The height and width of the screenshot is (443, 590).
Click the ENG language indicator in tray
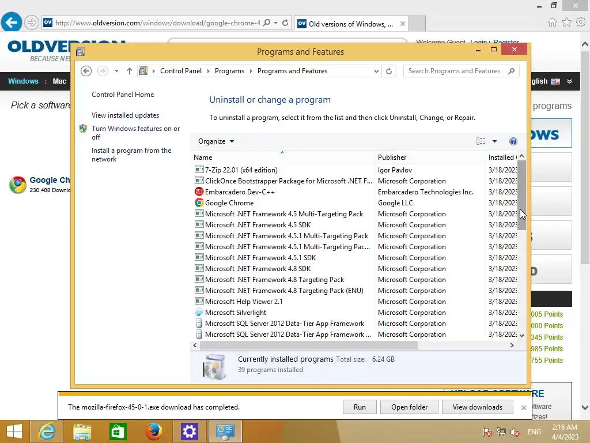534,431
